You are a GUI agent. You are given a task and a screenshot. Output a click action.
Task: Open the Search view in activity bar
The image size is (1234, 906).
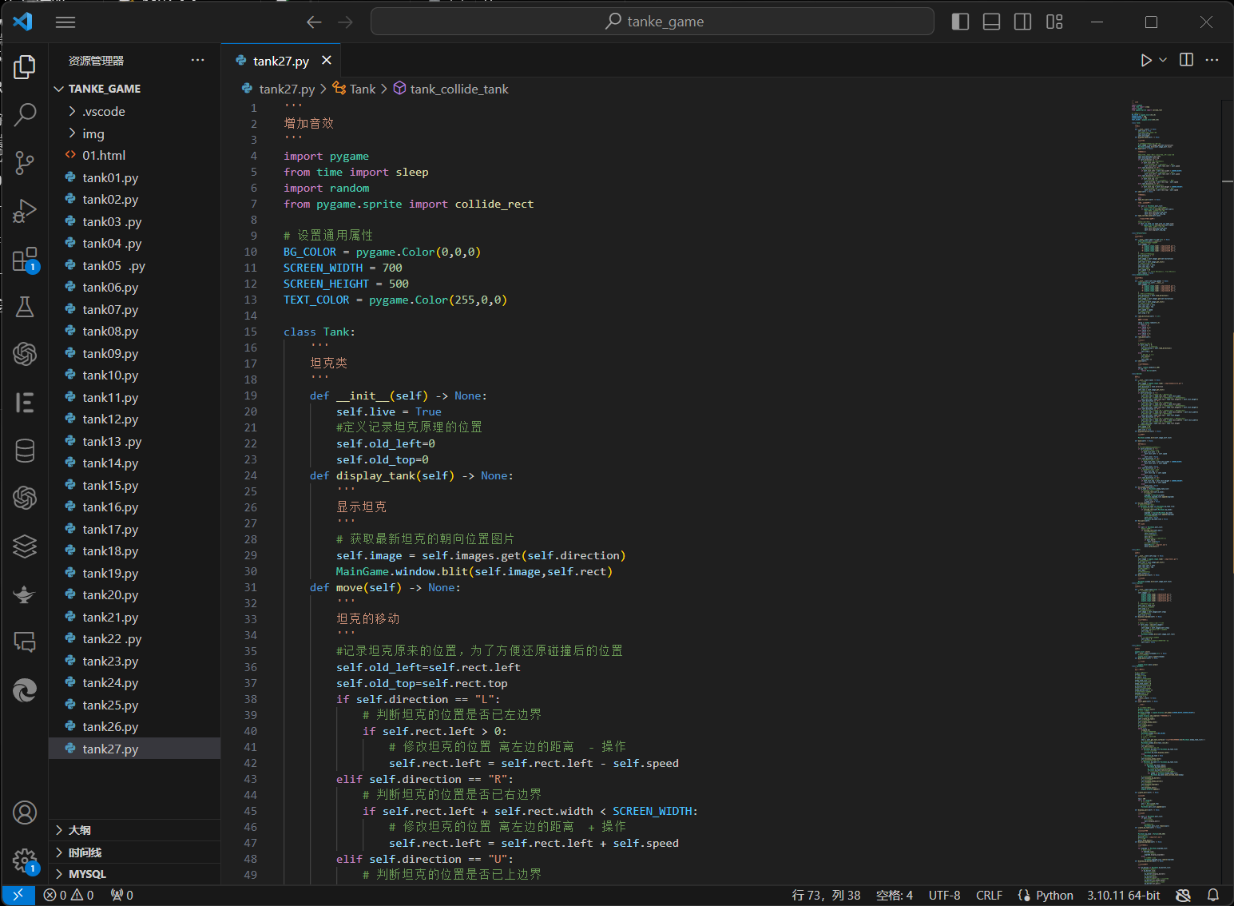point(25,114)
